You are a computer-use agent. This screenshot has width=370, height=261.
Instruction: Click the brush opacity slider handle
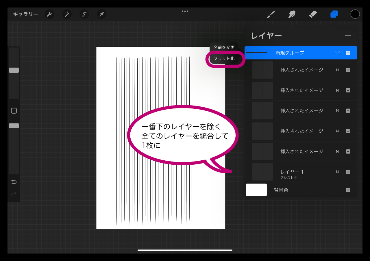point(14,126)
